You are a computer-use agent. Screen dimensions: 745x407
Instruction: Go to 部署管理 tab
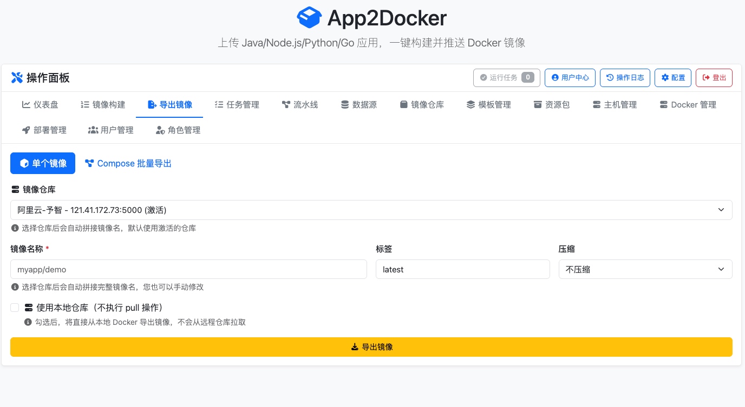44,130
